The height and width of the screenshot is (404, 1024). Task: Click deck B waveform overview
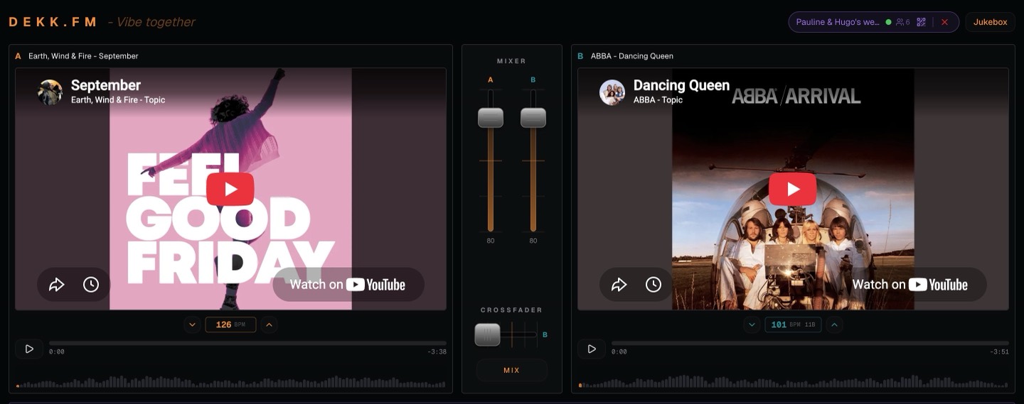click(x=794, y=381)
